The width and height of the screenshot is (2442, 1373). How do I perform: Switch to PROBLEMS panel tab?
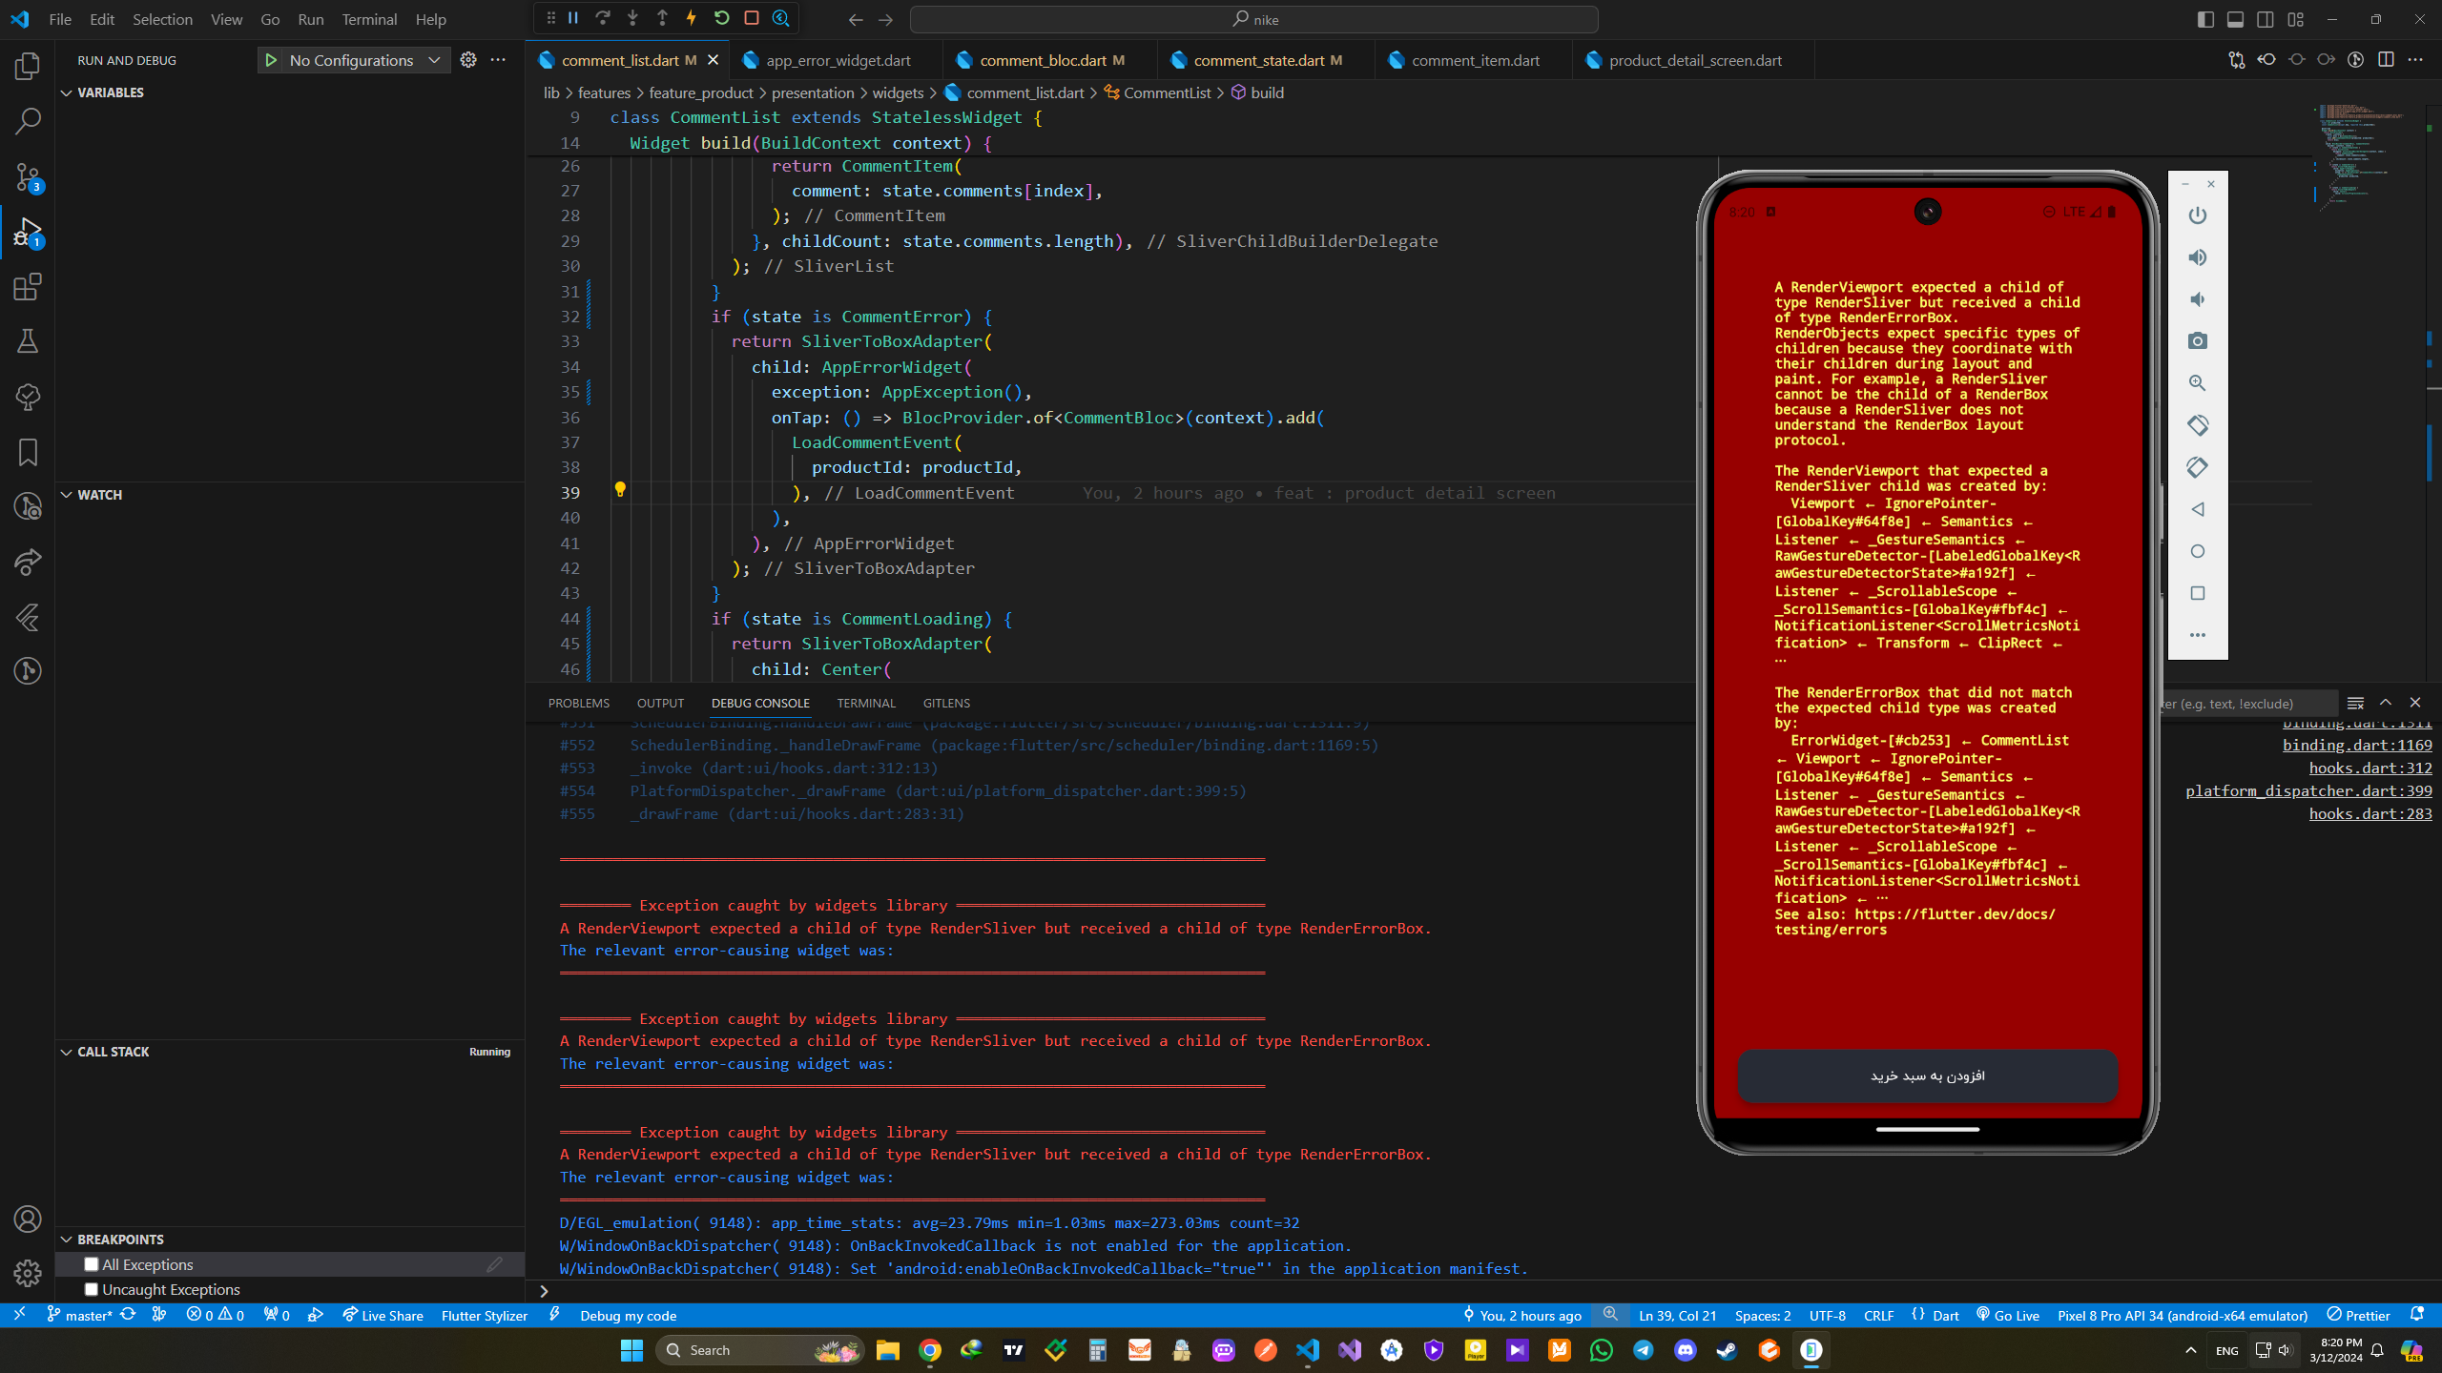[x=579, y=703]
